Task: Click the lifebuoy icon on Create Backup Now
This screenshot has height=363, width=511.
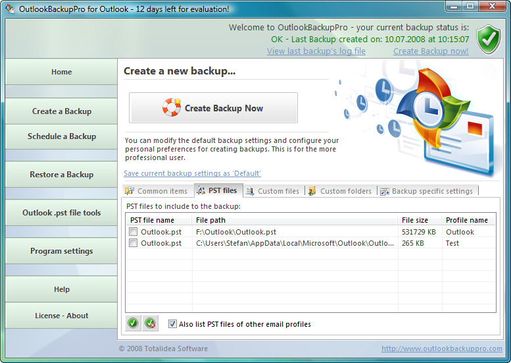Action: click(x=172, y=107)
